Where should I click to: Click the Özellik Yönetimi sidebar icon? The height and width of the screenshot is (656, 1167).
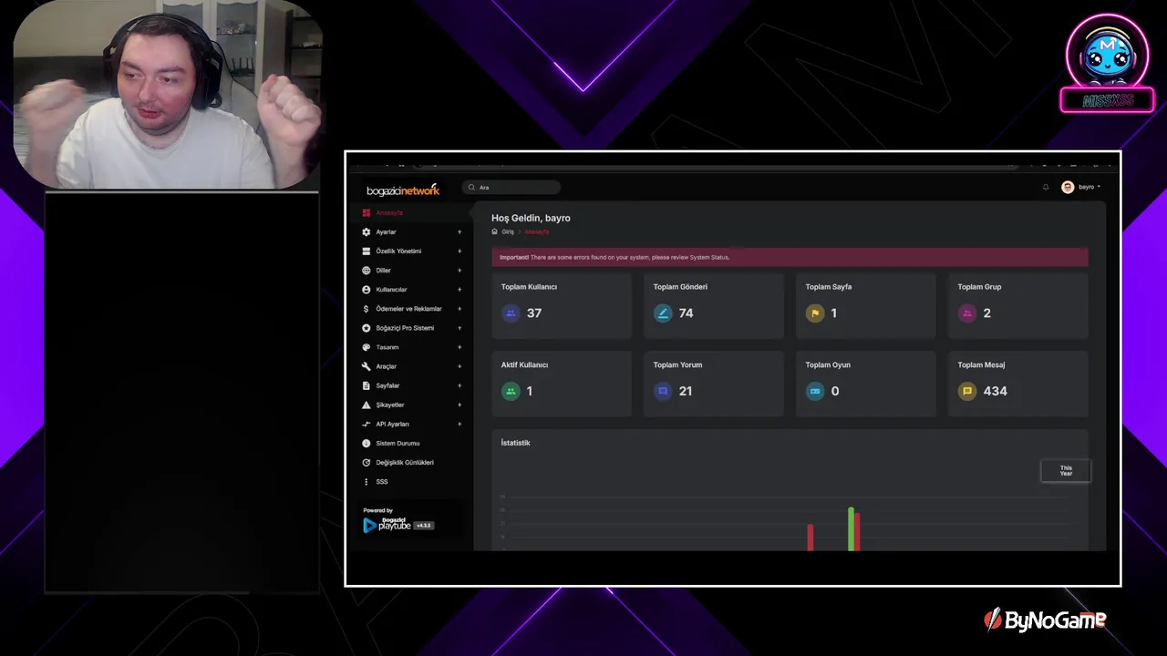click(367, 251)
